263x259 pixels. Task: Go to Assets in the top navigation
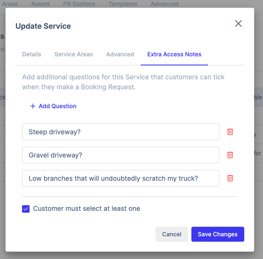[x=40, y=4]
